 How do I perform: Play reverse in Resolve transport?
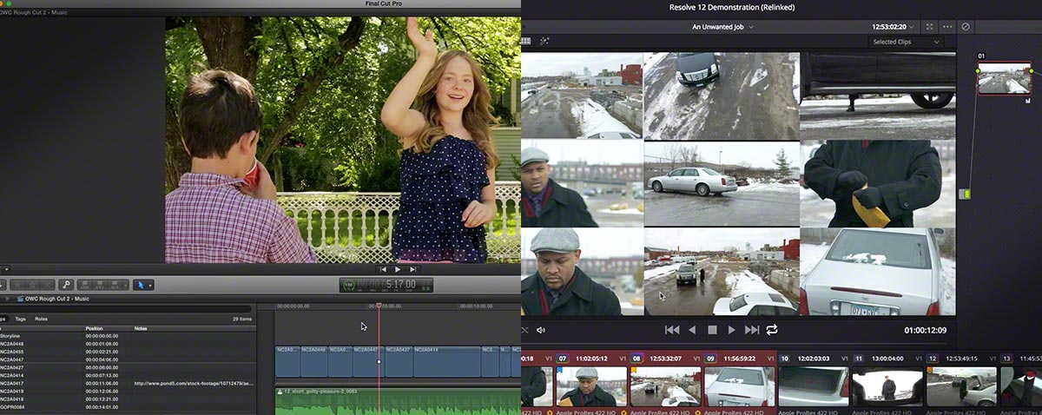[692, 330]
